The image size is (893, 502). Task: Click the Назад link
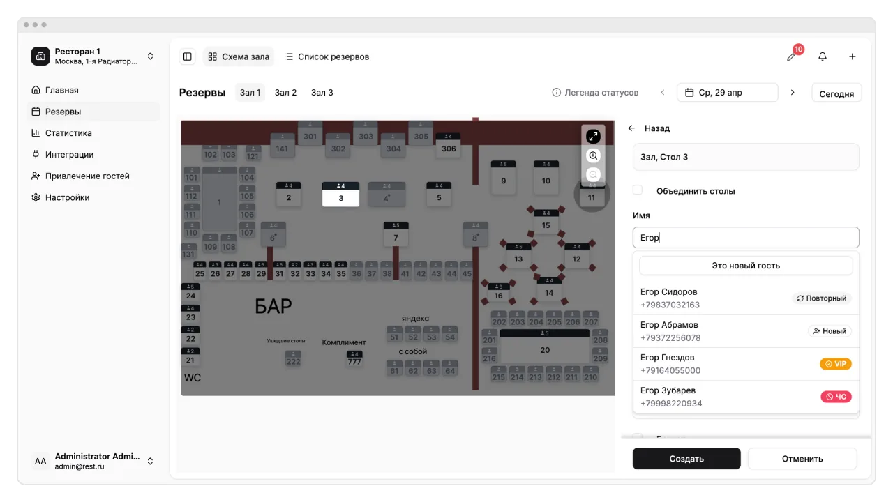tap(657, 128)
